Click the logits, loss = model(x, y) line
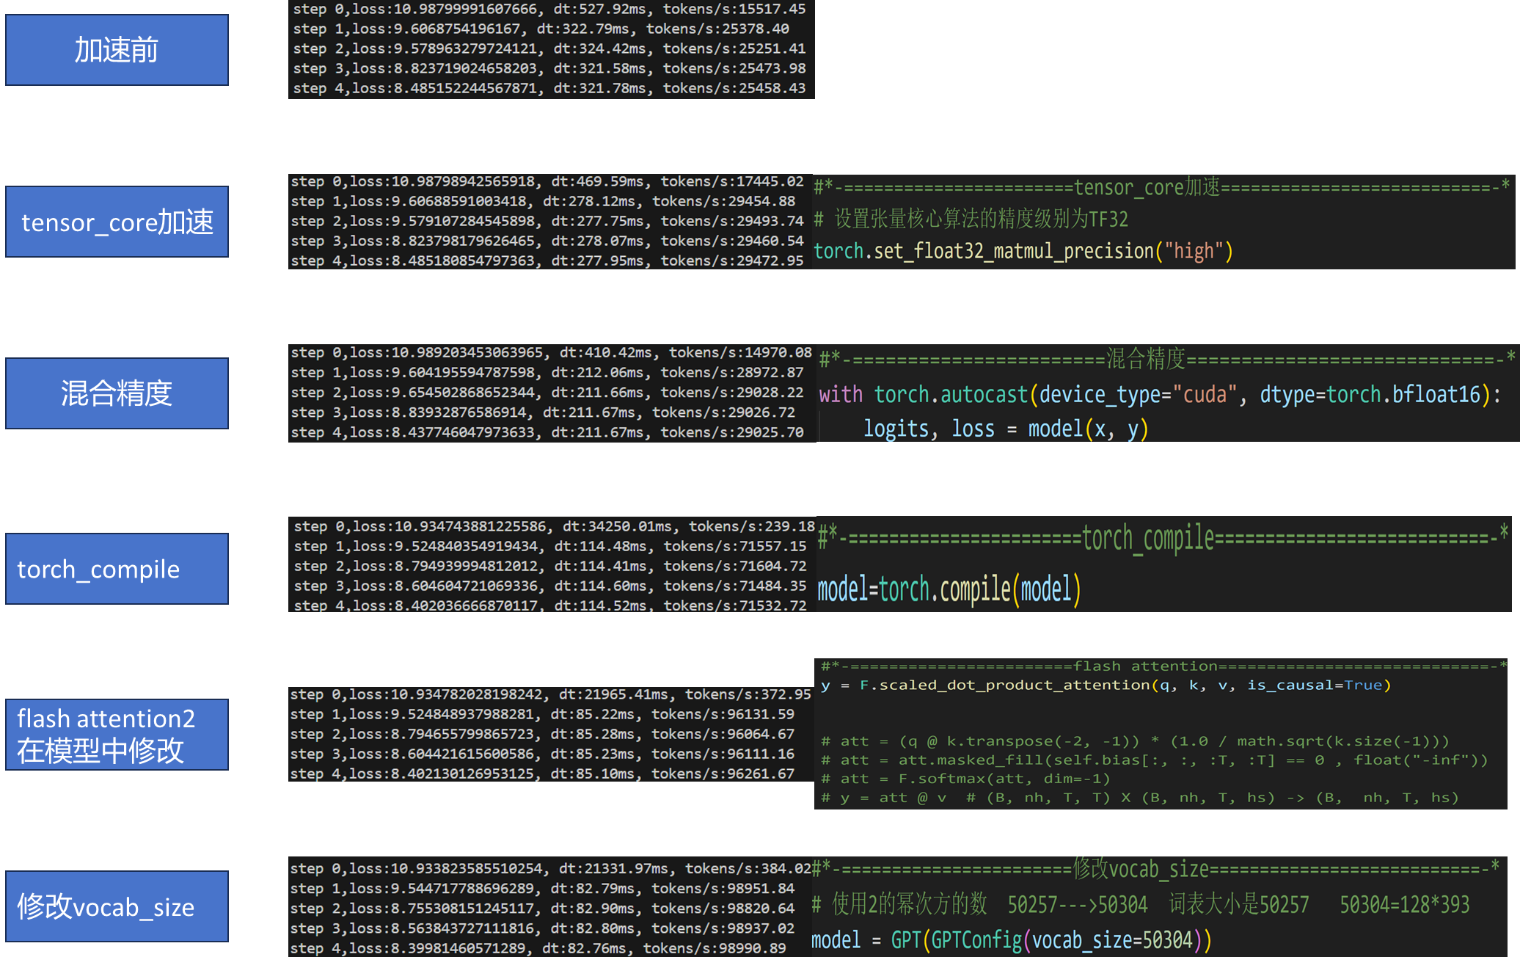The width and height of the screenshot is (1520, 957). click(x=1005, y=429)
